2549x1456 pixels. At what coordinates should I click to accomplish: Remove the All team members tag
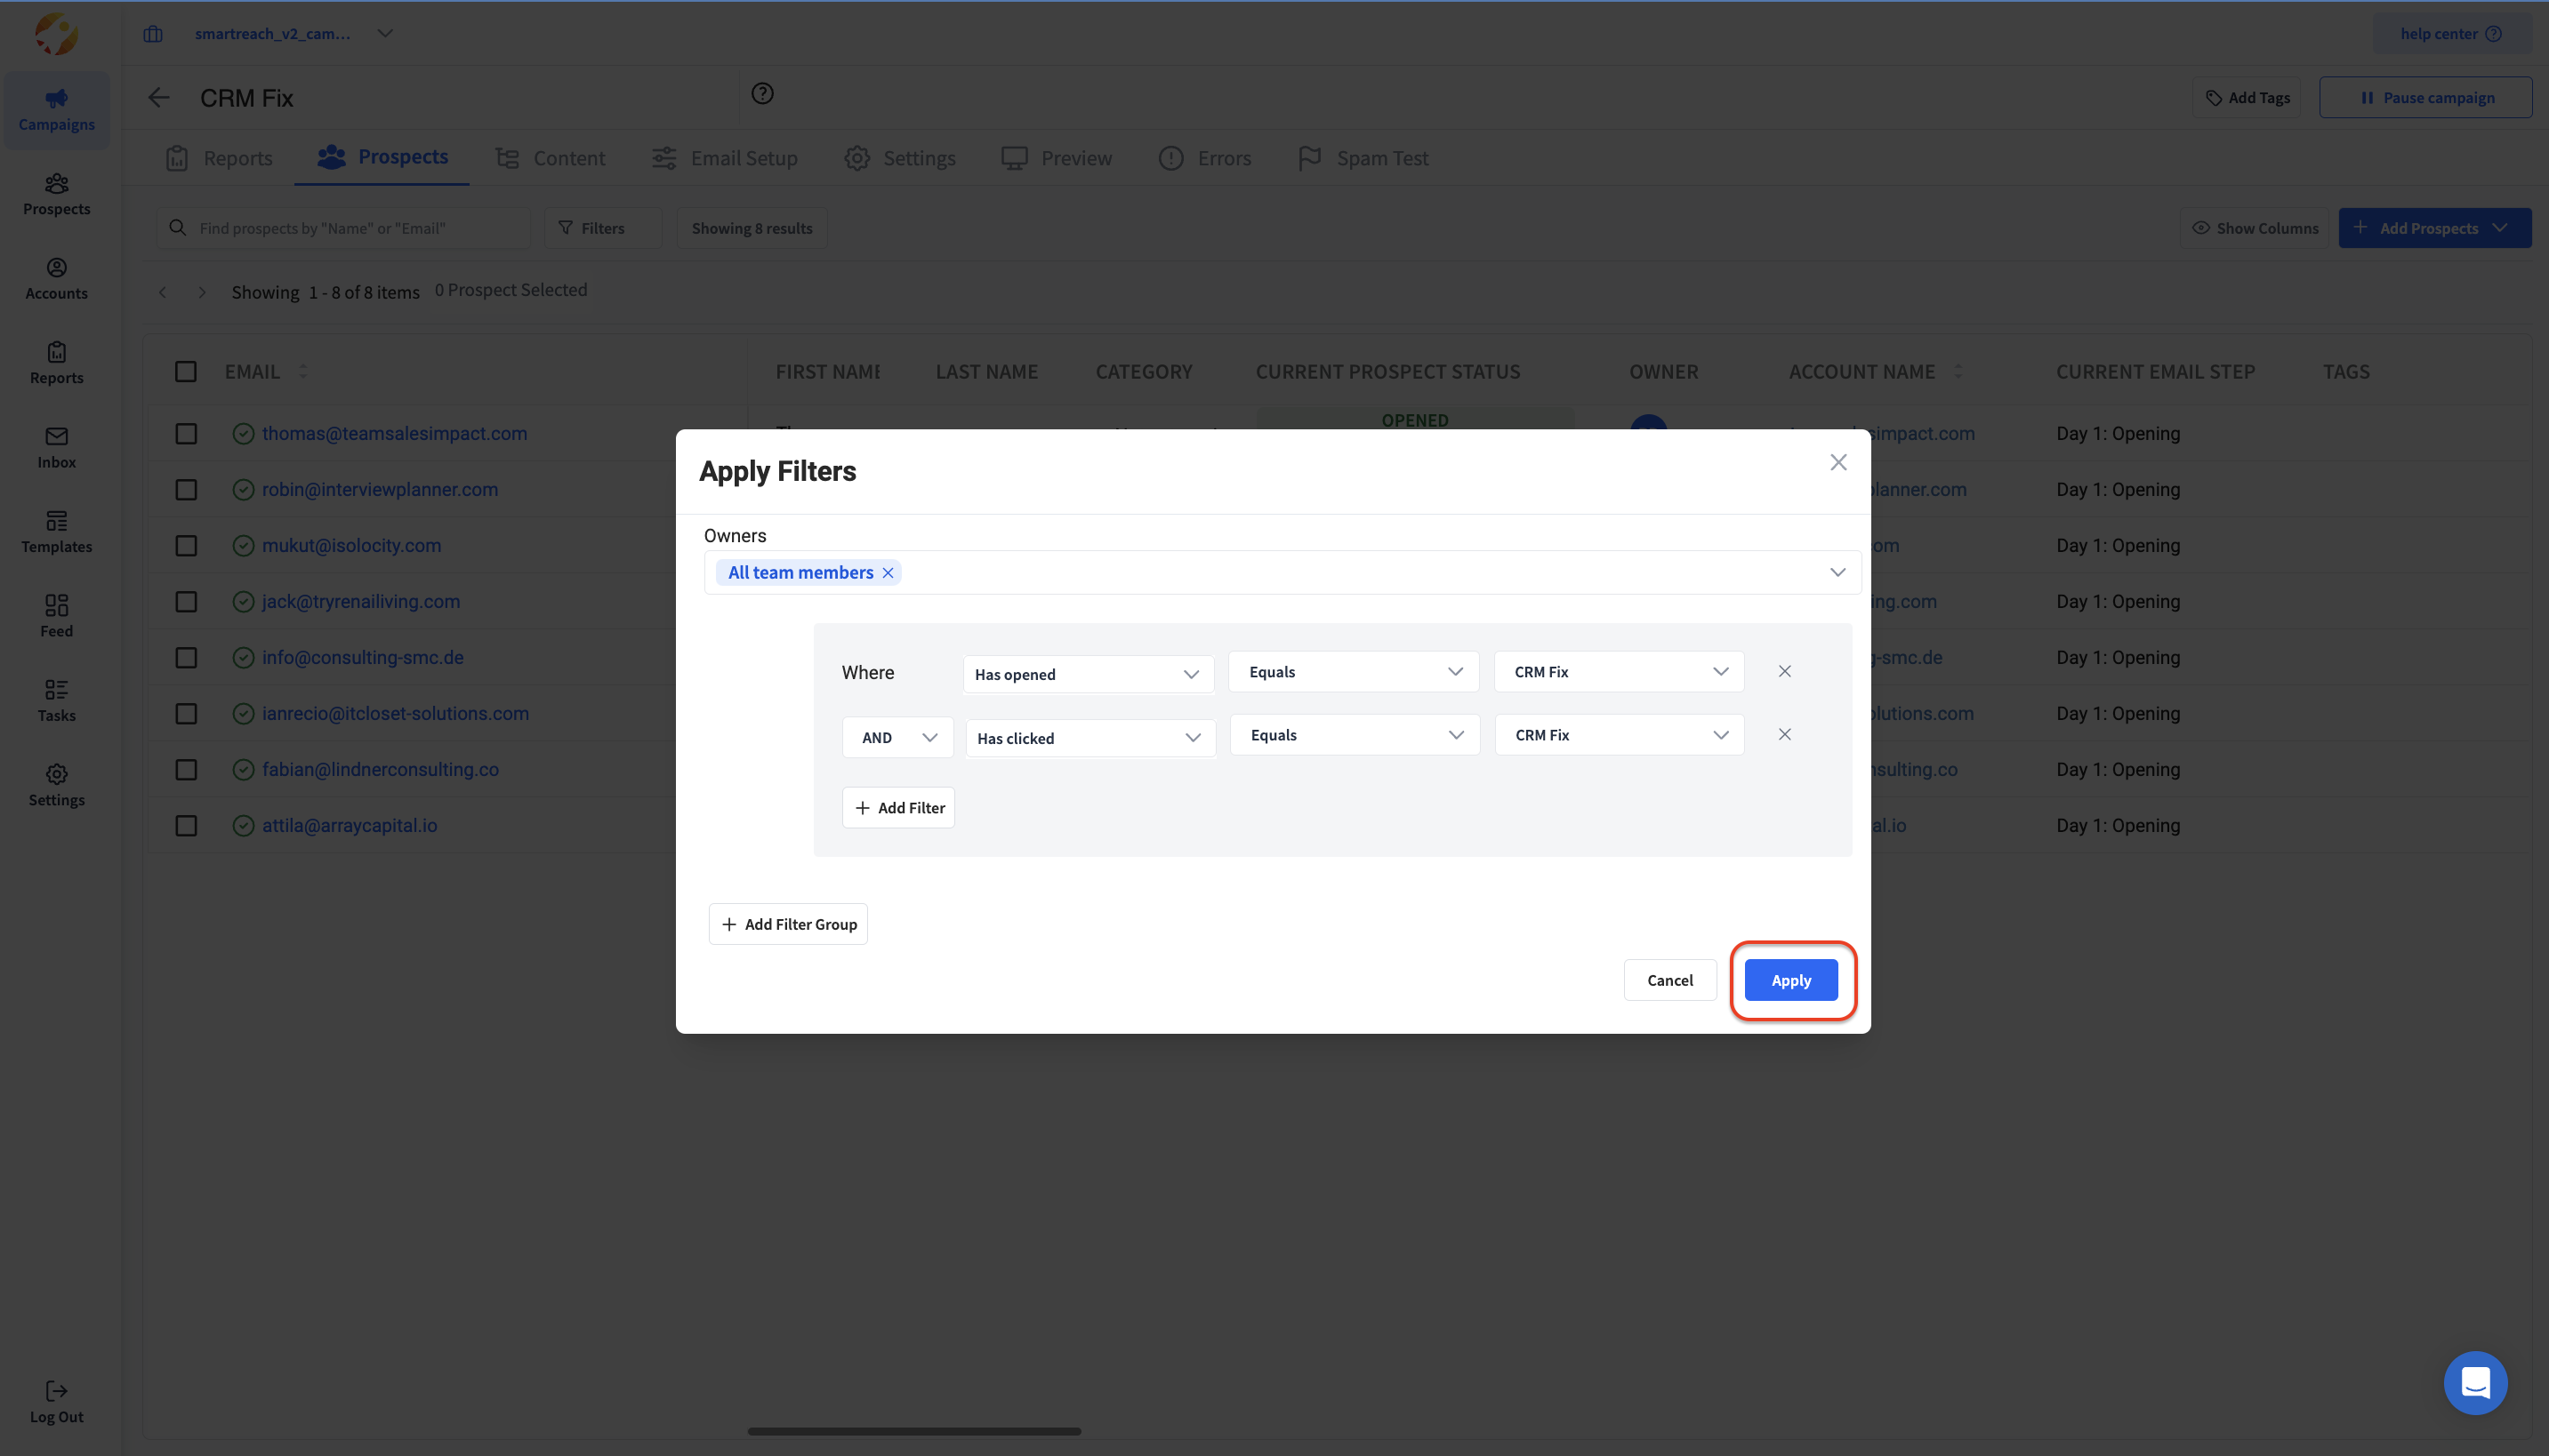(888, 573)
